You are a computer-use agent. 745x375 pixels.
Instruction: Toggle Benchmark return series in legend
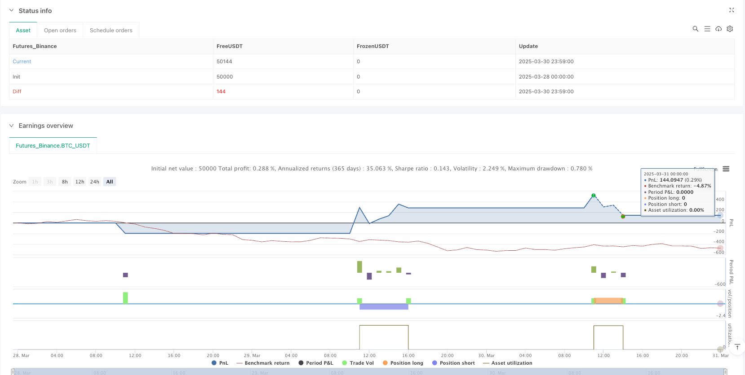[263, 363]
